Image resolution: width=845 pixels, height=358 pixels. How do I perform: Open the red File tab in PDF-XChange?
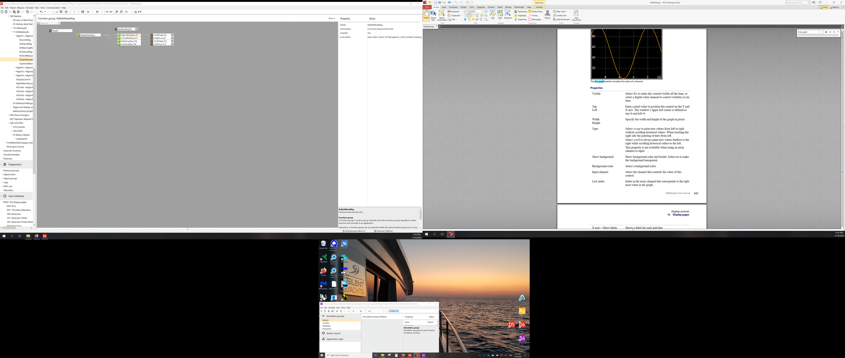click(427, 7)
